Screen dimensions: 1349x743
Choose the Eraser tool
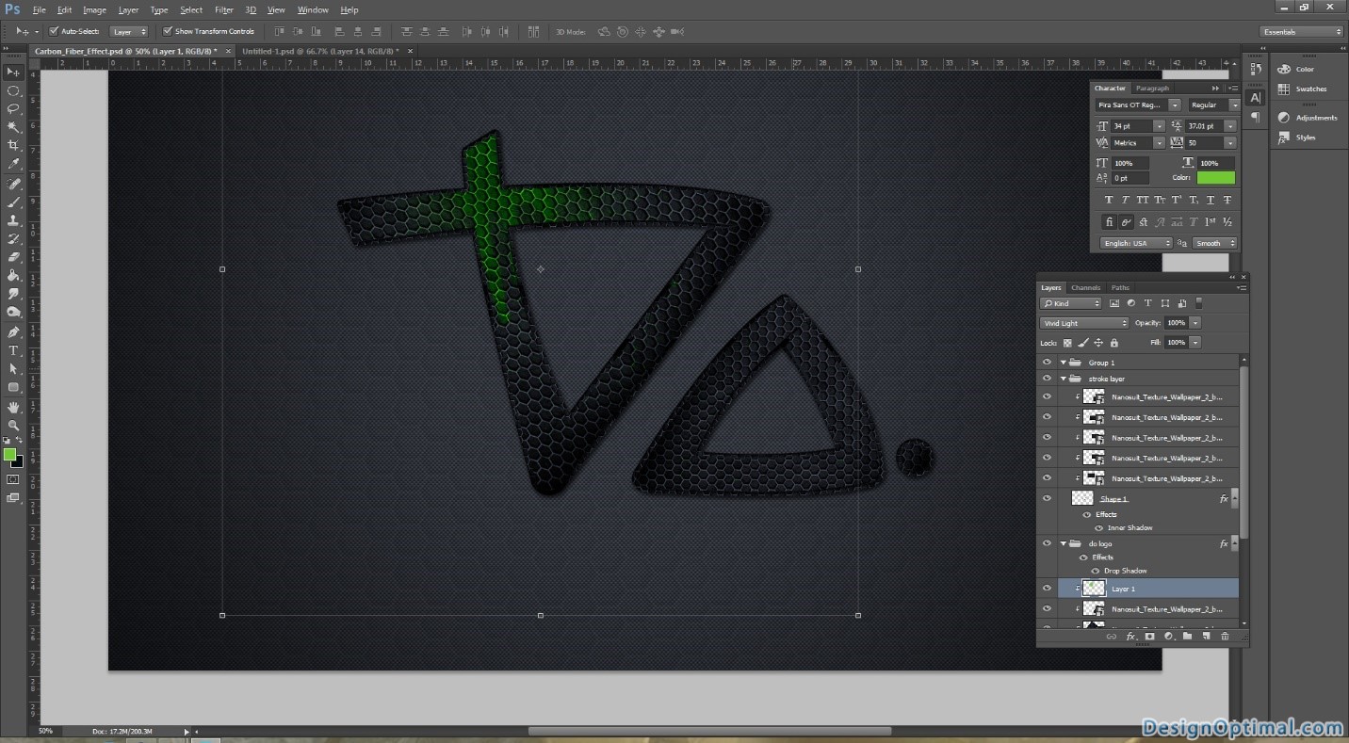click(13, 257)
